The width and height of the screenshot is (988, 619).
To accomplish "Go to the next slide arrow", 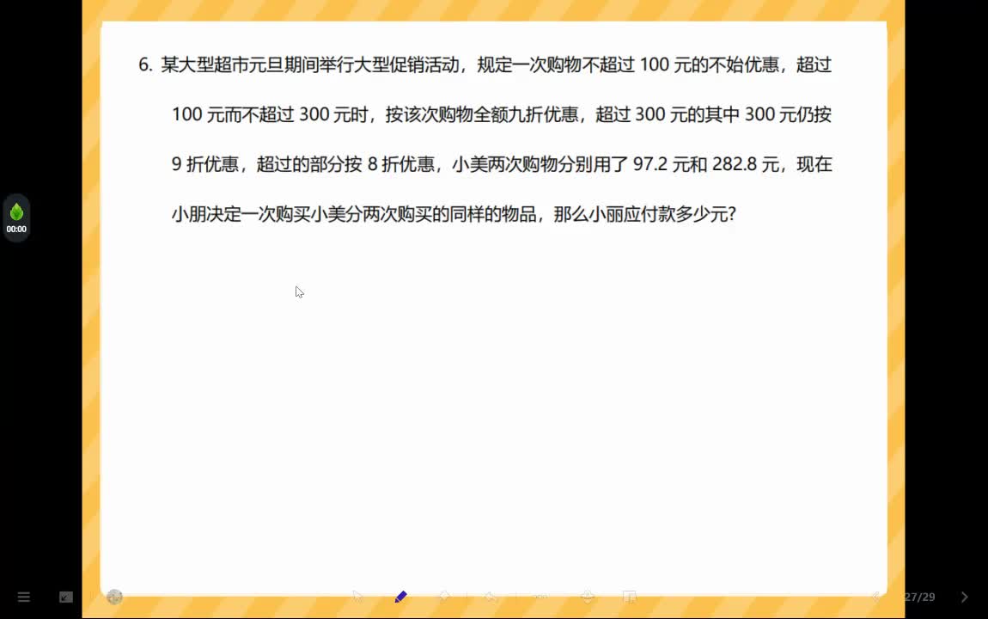I will coord(964,597).
